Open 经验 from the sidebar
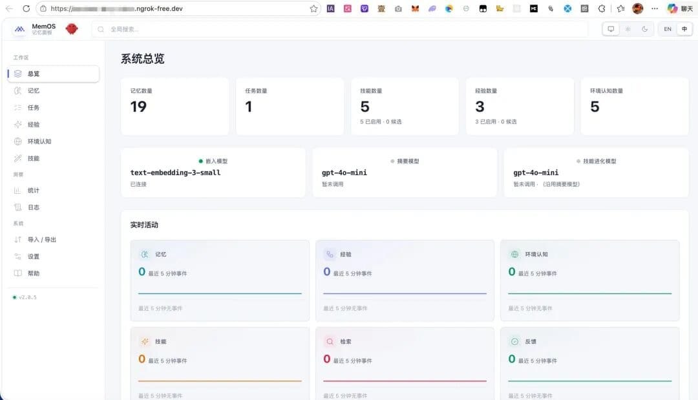Viewport: 698px width, 400px height. point(53,125)
